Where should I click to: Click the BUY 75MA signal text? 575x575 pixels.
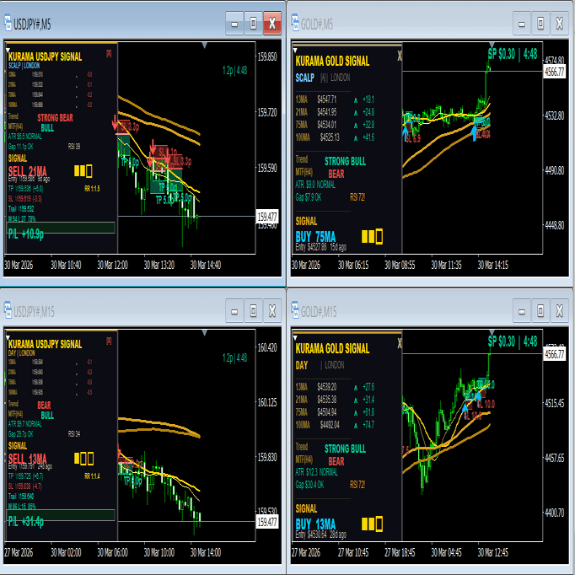pos(315,237)
